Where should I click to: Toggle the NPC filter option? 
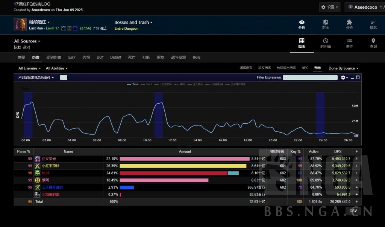click(305, 68)
